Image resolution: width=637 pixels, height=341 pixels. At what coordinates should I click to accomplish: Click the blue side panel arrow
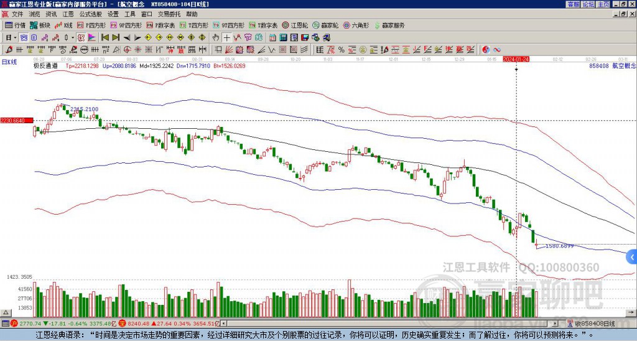(x=632, y=257)
